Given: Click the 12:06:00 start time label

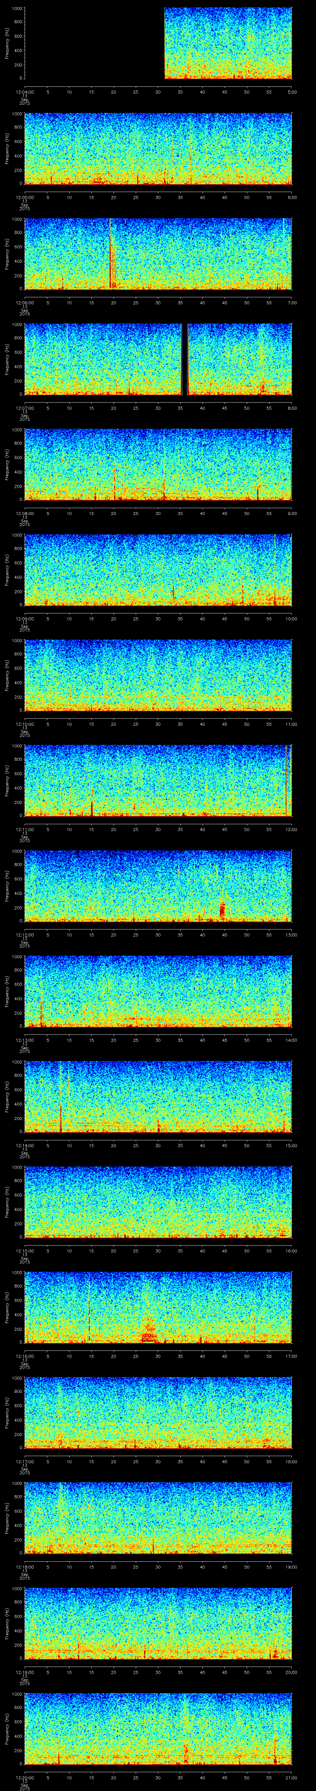Looking at the screenshot, I should pos(24,303).
